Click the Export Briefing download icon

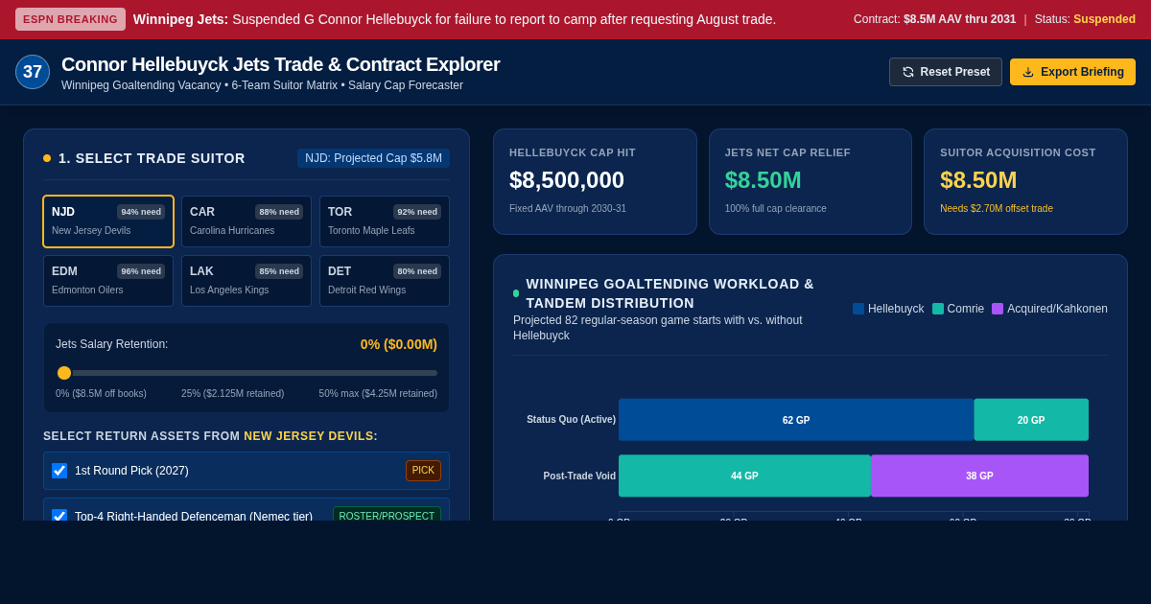coord(1028,72)
